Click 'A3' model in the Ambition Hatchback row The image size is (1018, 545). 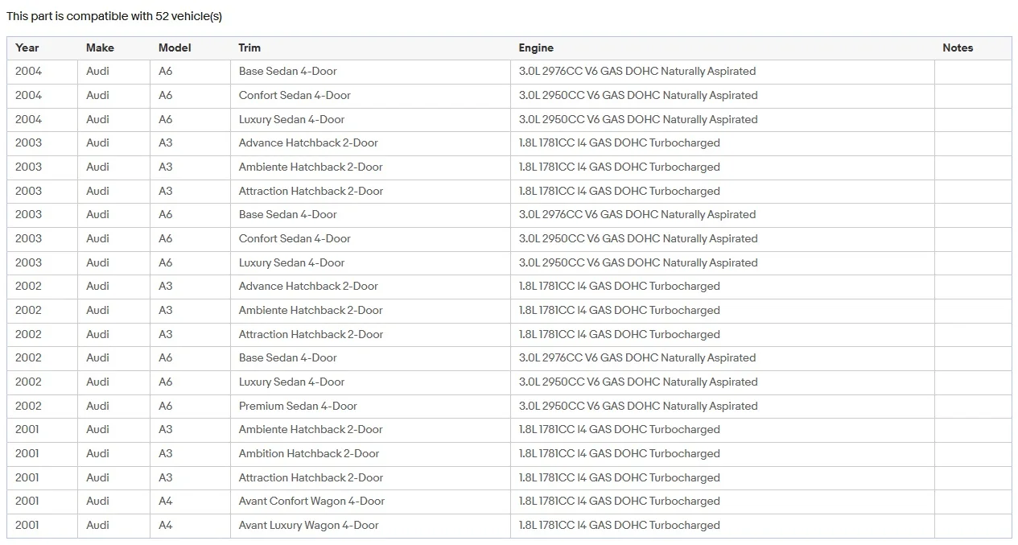point(166,453)
